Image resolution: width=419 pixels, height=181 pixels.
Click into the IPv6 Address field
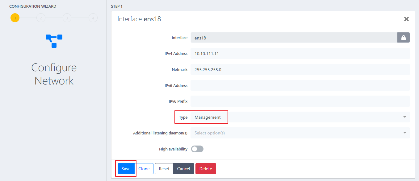click(x=300, y=85)
